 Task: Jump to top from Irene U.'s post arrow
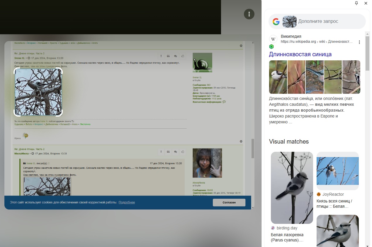coord(241,141)
